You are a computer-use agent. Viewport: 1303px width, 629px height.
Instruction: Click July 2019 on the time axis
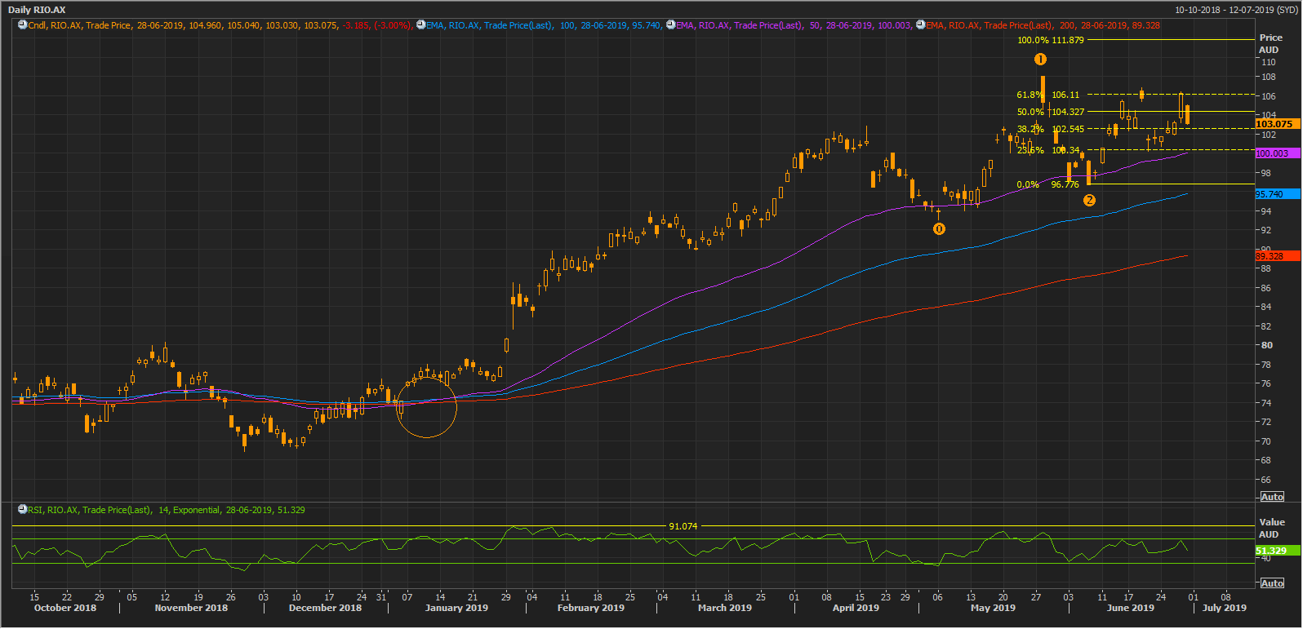pos(1225,608)
